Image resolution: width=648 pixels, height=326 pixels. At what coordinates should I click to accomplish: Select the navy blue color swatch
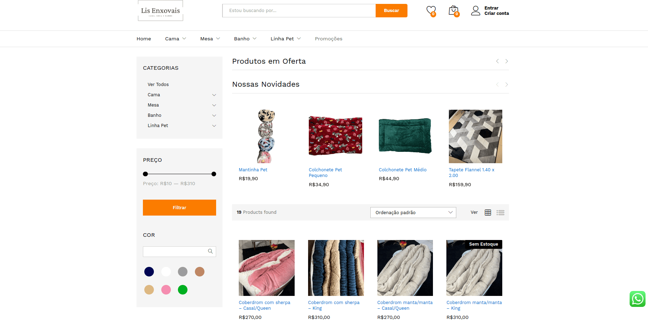(149, 271)
